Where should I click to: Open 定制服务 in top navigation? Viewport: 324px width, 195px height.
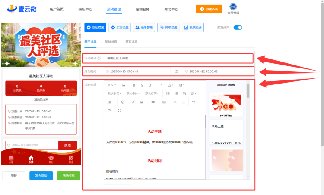click(143, 9)
